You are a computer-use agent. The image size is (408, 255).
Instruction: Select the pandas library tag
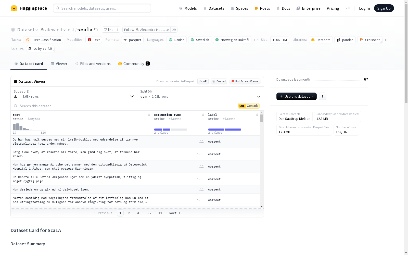pyautogui.click(x=345, y=40)
